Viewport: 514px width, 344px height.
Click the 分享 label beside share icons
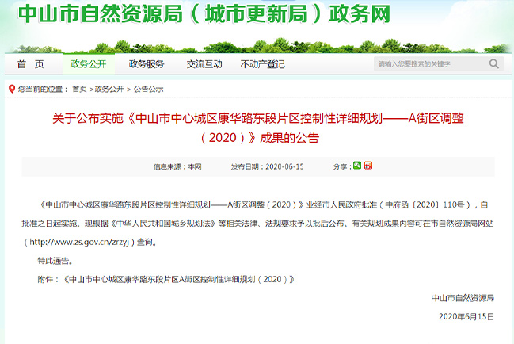(x=341, y=166)
